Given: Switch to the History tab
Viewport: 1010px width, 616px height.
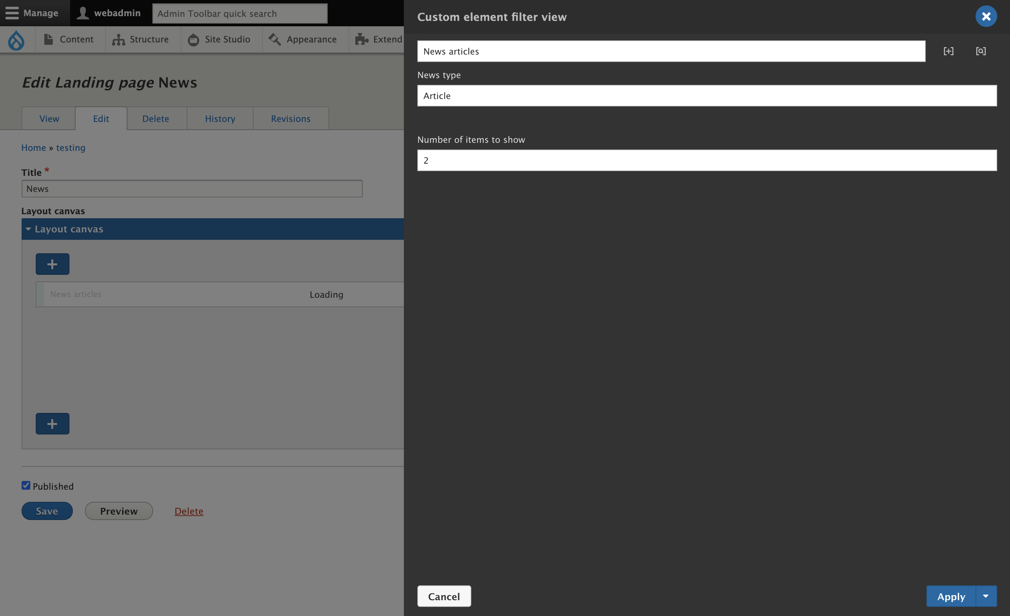Looking at the screenshot, I should tap(220, 118).
